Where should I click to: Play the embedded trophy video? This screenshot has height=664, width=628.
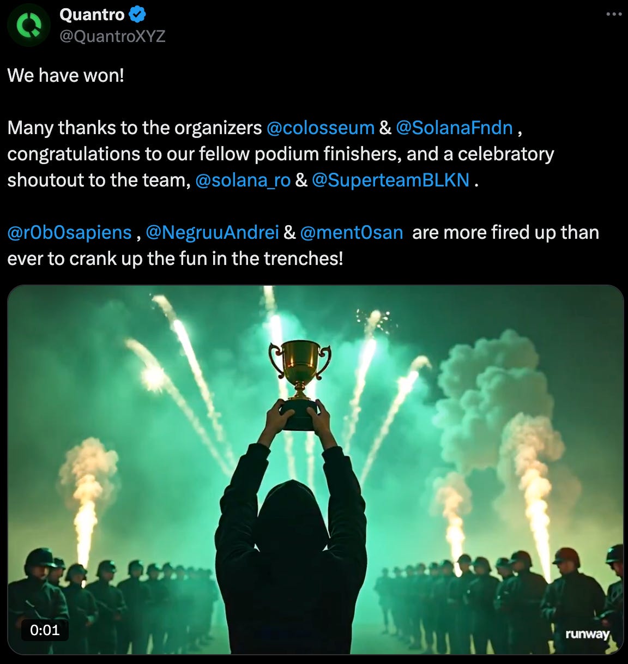[315, 469]
